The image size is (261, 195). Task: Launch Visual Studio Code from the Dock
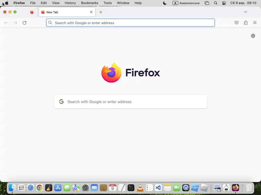pos(158,188)
